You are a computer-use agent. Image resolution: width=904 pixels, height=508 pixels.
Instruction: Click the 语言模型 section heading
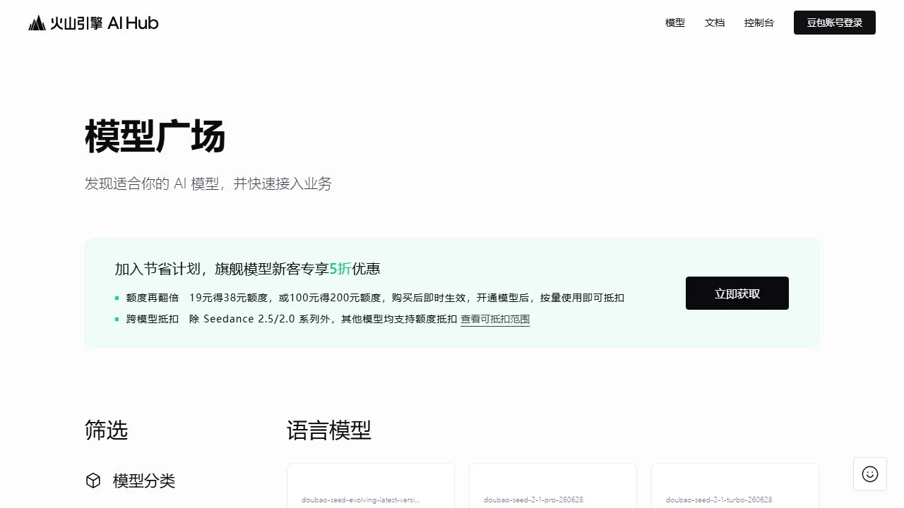pyautogui.click(x=329, y=430)
